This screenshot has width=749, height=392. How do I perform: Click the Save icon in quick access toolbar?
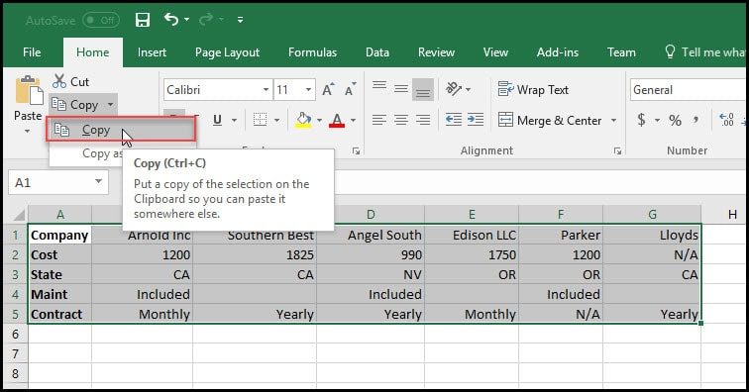coord(143,20)
